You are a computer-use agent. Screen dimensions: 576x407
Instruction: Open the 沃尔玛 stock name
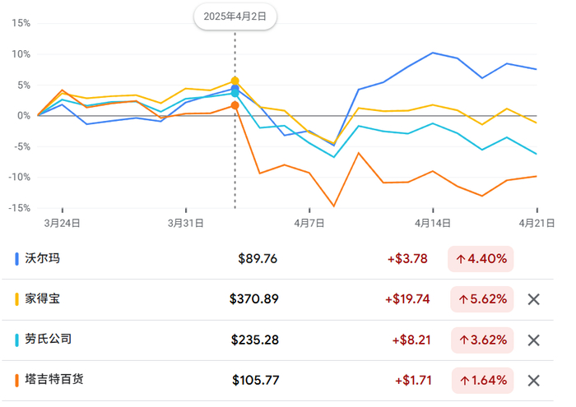(43, 258)
